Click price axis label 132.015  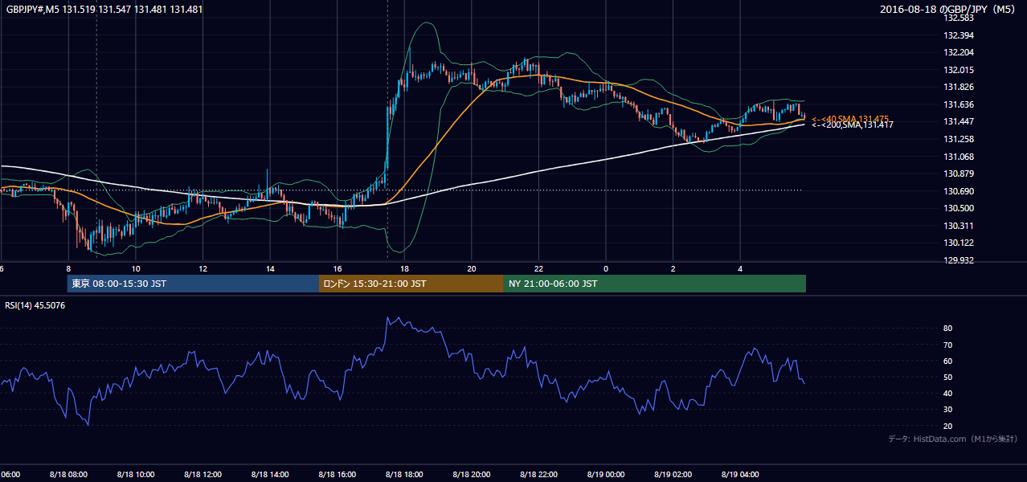(x=957, y=70)
